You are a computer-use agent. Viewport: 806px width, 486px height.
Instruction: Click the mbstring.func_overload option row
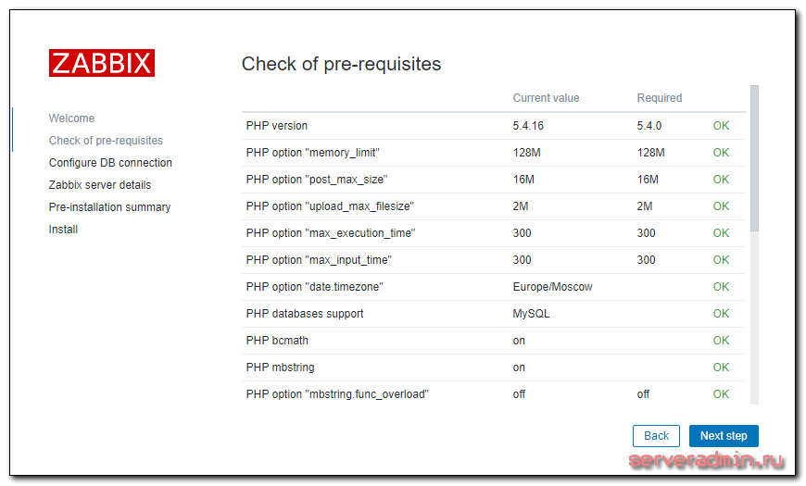(494, 394)
